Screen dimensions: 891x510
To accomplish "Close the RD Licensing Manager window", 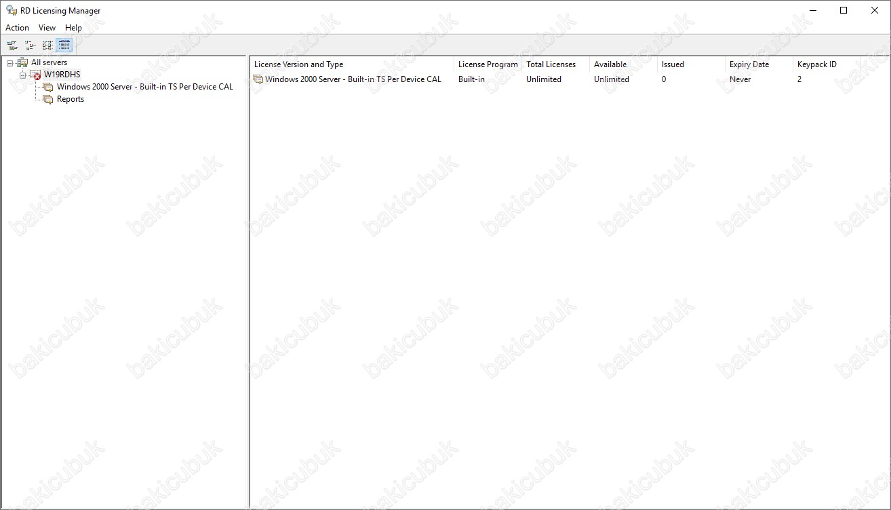I will (x=875, y=10).
